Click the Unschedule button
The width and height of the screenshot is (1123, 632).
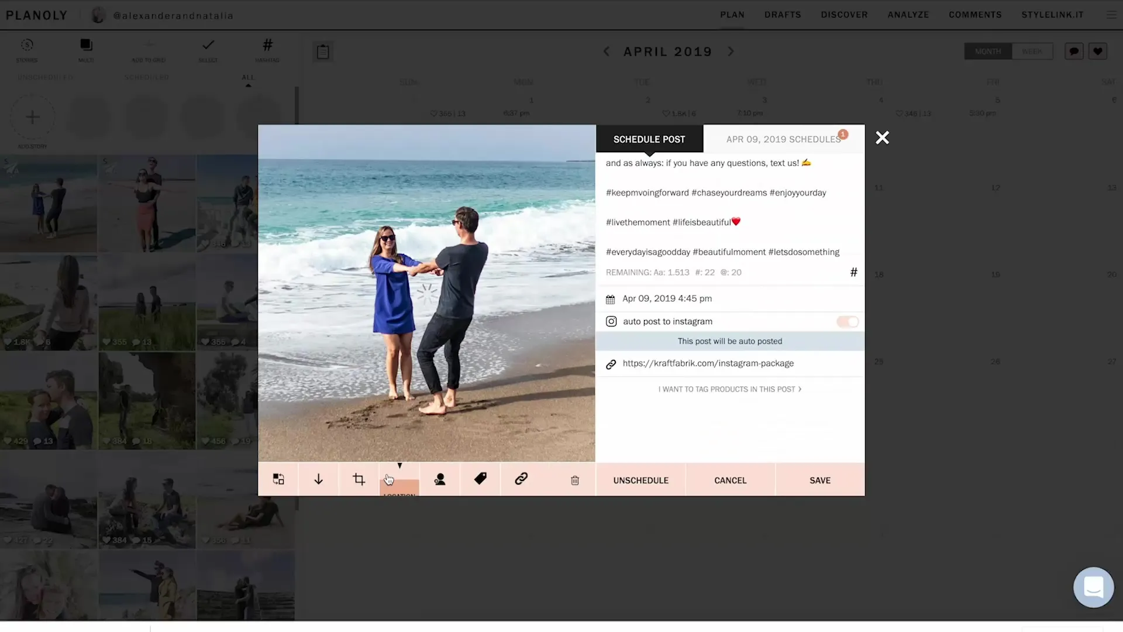click(x=640, y=480)
